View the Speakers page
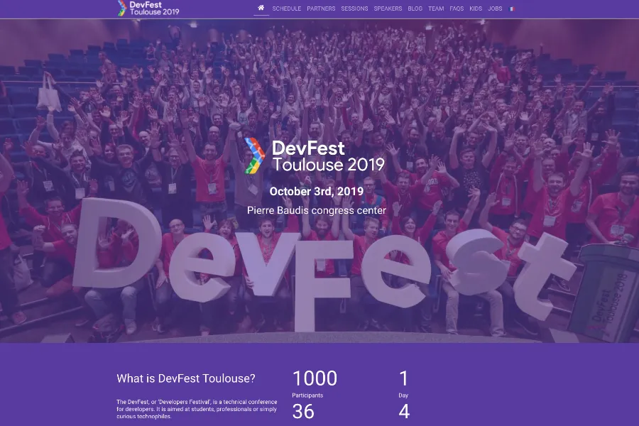This screenshot has height=426, width=639. tap(388, 9)
